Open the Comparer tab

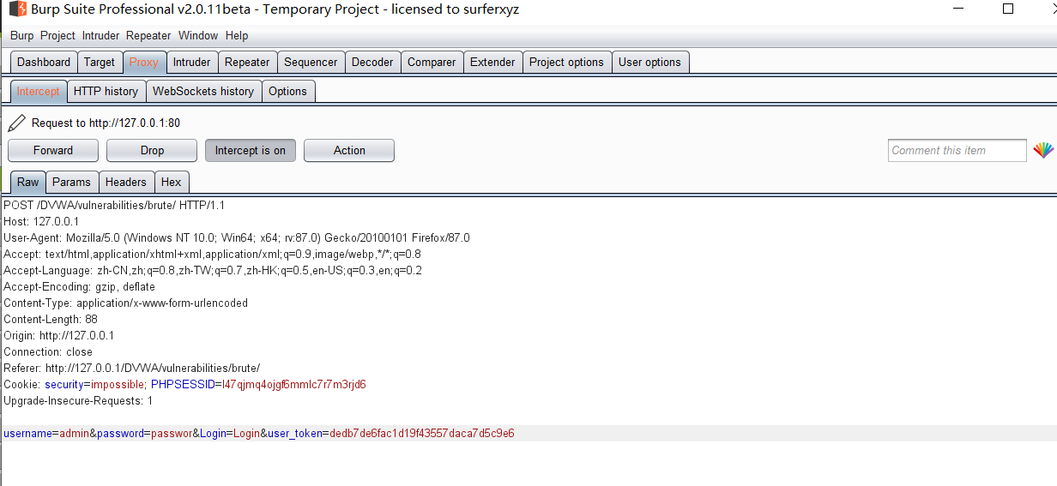(x=432, y=62)
